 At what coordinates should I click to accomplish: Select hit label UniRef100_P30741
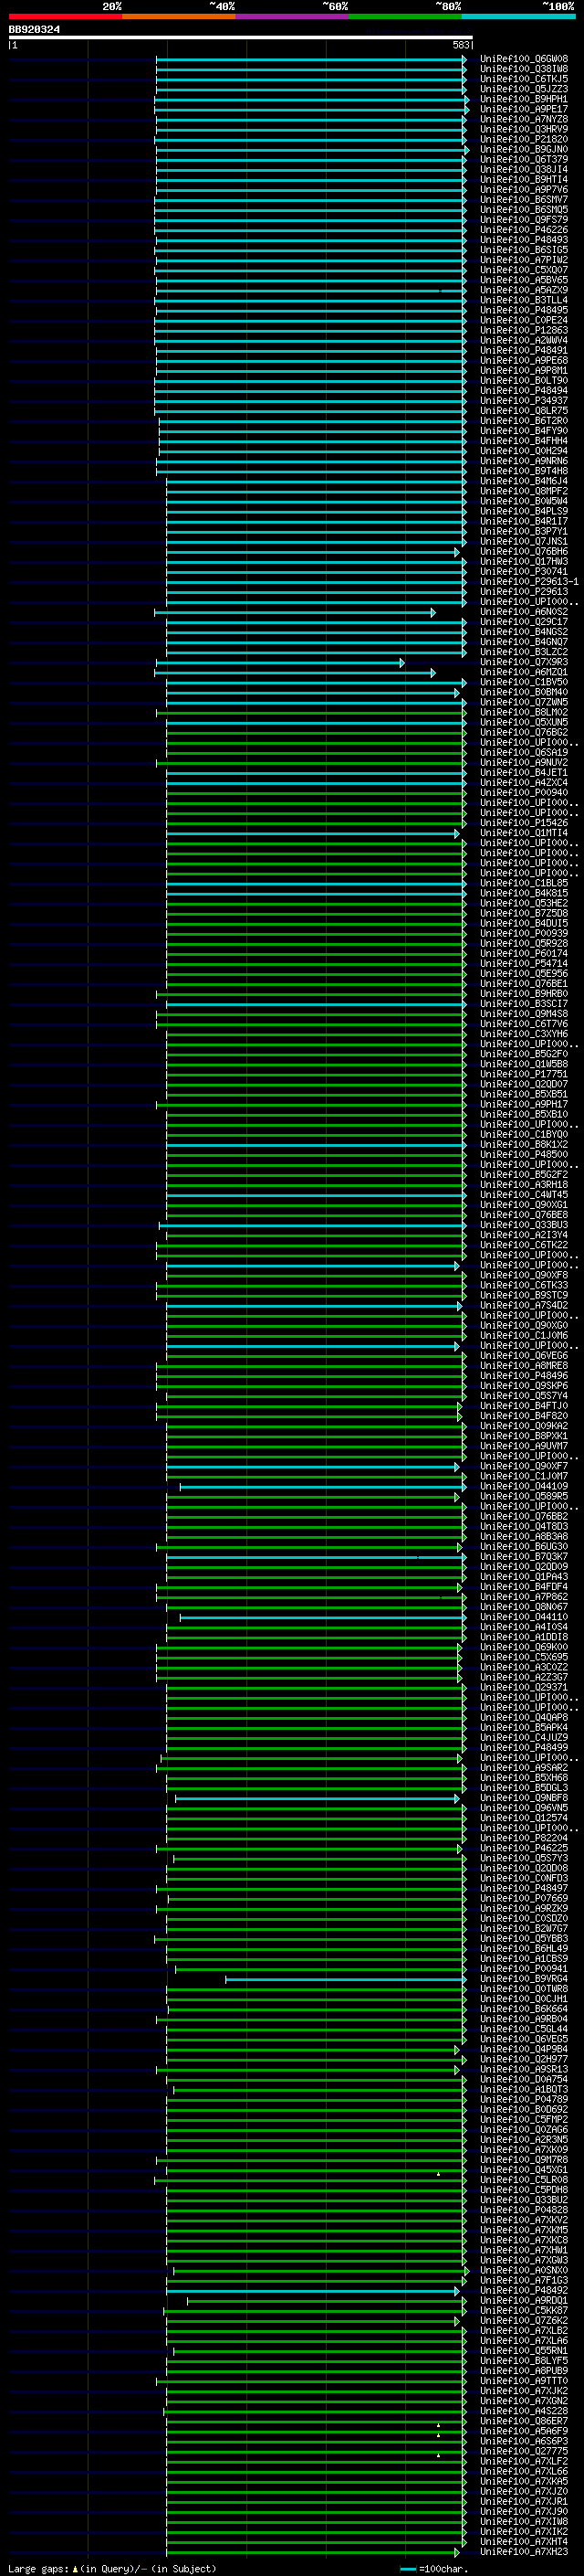pyautogui.click(x=524, y=572)
